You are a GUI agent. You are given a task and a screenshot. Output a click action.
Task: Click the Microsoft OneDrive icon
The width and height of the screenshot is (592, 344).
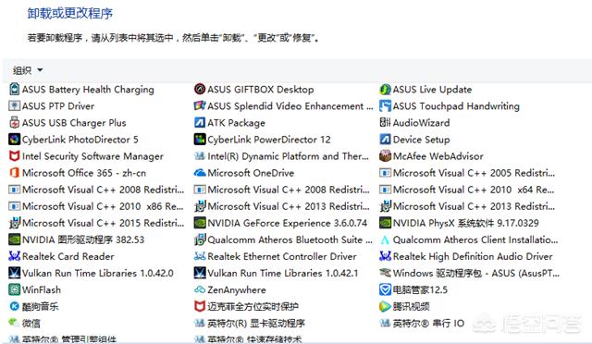pyautogui.click(x=200, y=173)
